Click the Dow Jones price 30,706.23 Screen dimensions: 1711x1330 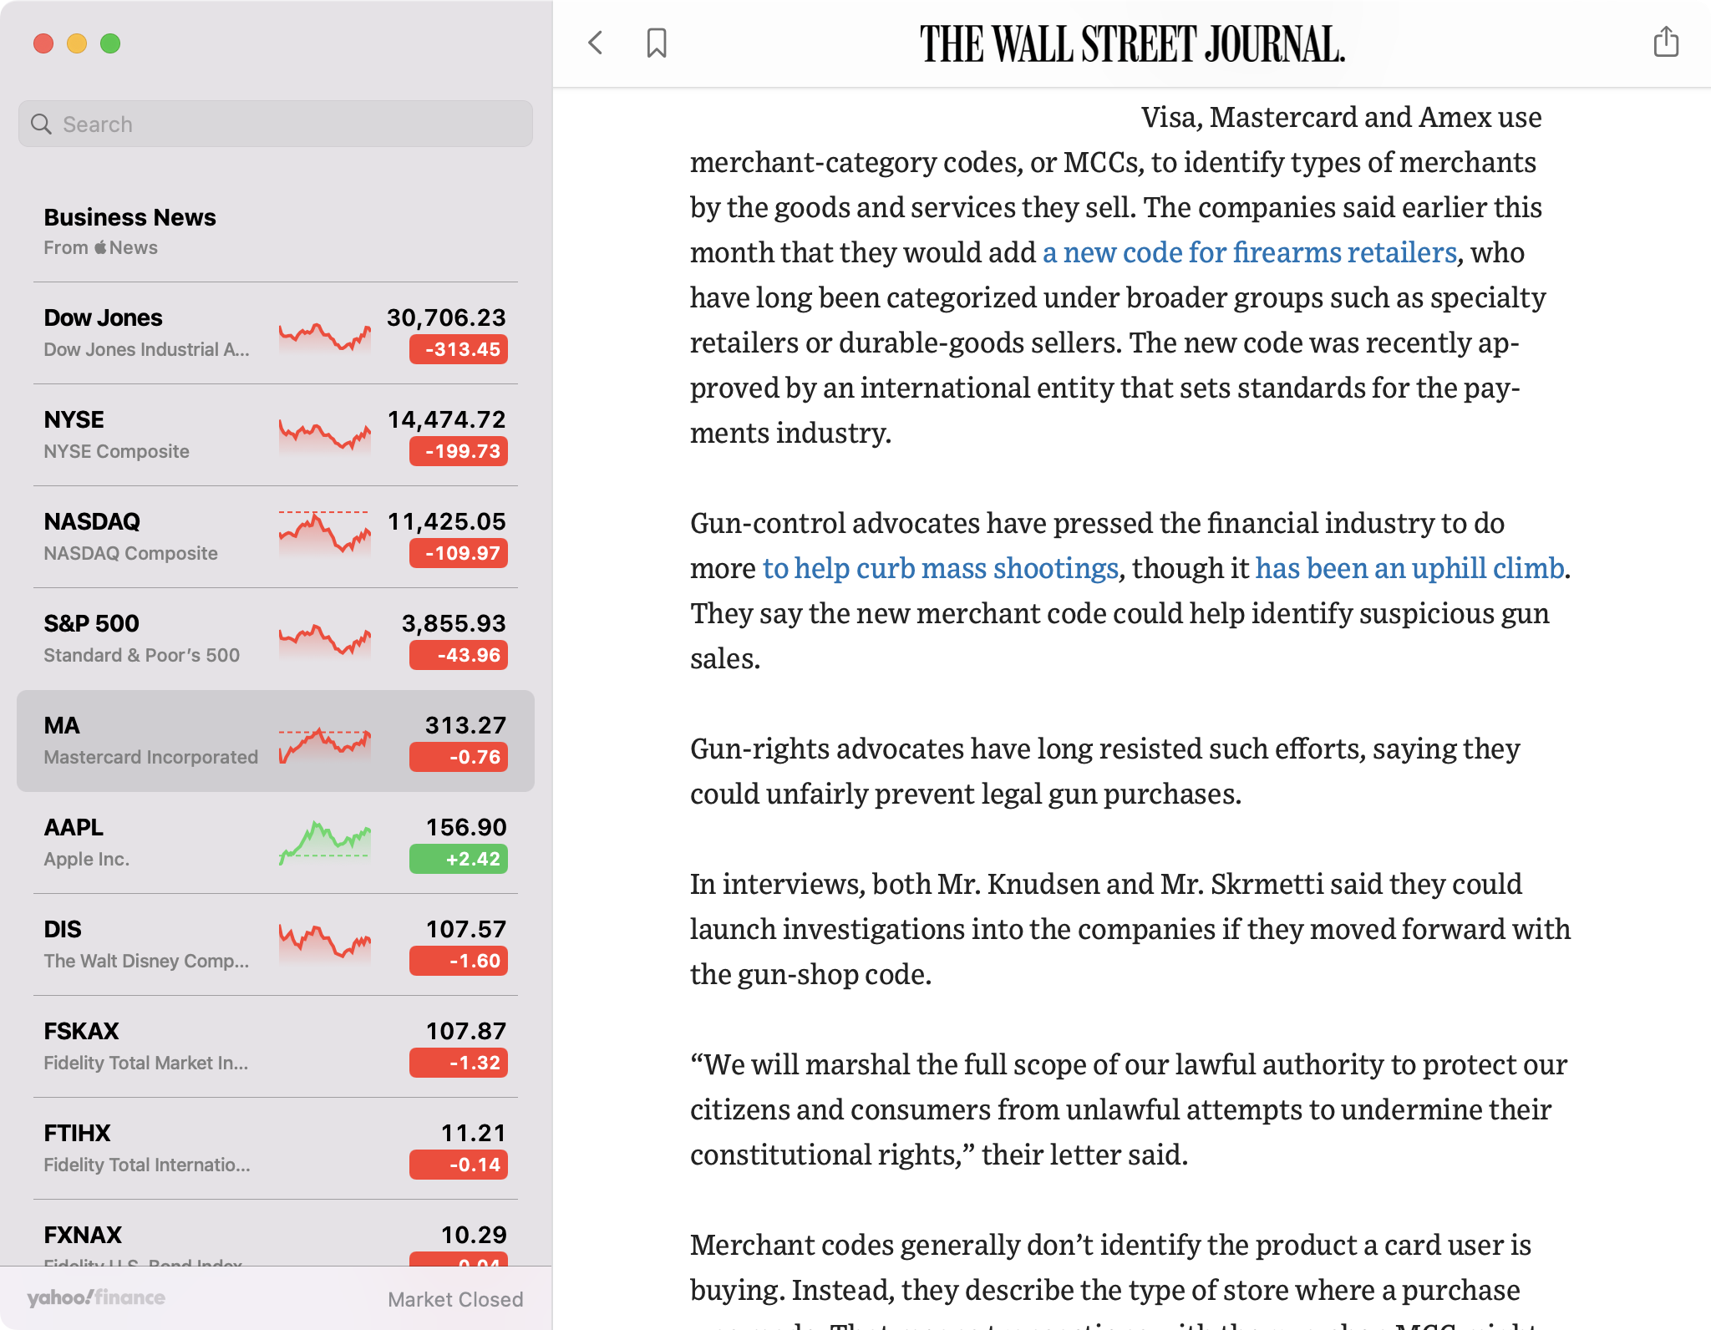pyautogui.click(x=446, y=317)
